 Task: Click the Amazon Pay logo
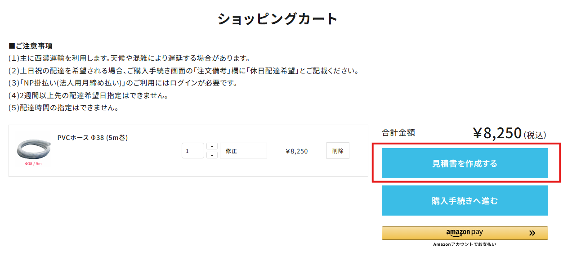click(x=465, y=233)
